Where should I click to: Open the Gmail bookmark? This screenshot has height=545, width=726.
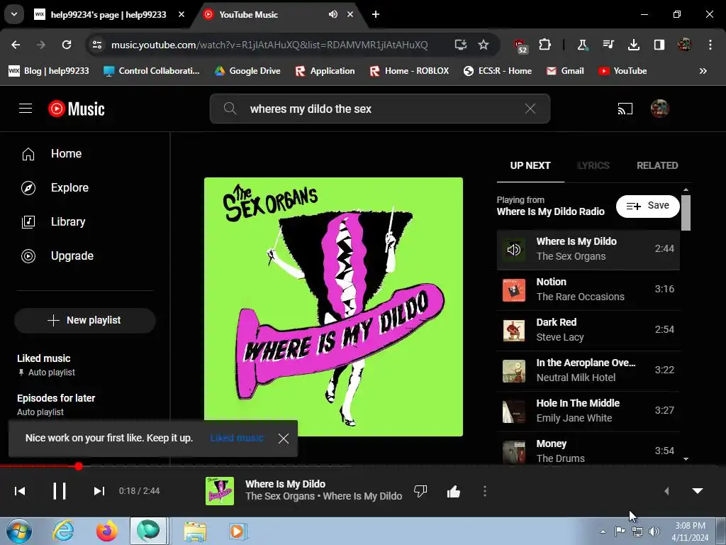point(565,71)
